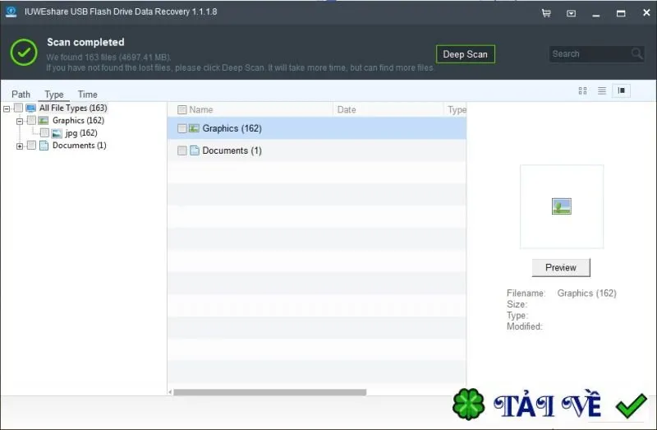
Task: Click the Graphics icon in file list
Action: (x=194, y=128)
